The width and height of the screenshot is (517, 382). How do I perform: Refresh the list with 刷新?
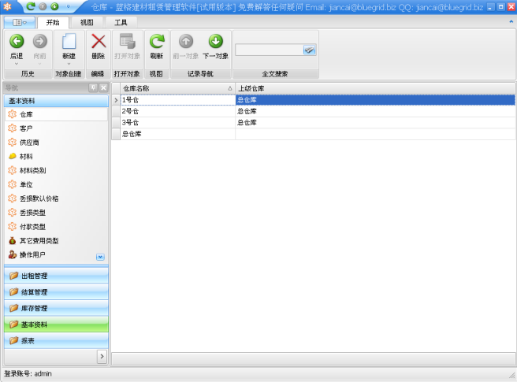click(x=157, y=46)
